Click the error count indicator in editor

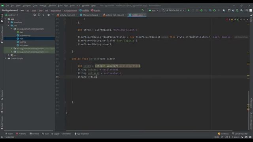tap(228, 19)
